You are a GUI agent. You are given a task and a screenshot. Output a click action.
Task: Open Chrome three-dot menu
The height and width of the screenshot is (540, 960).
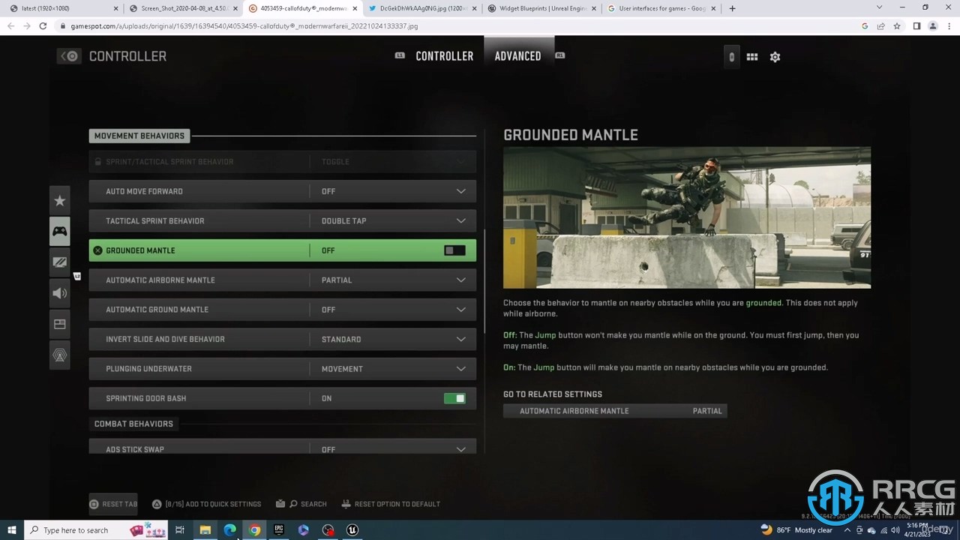[949, 25]
